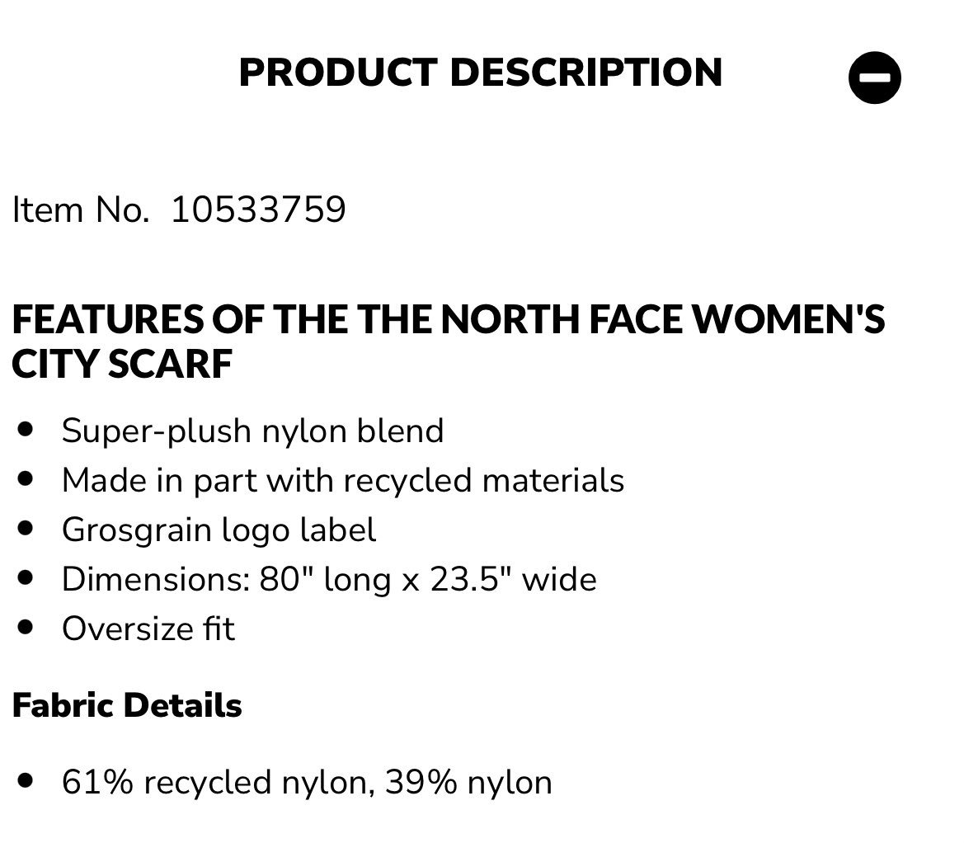Click bullet dot beside 61% recycled nylon
This screenshot has height=843, width=964.
pos(26,780)
